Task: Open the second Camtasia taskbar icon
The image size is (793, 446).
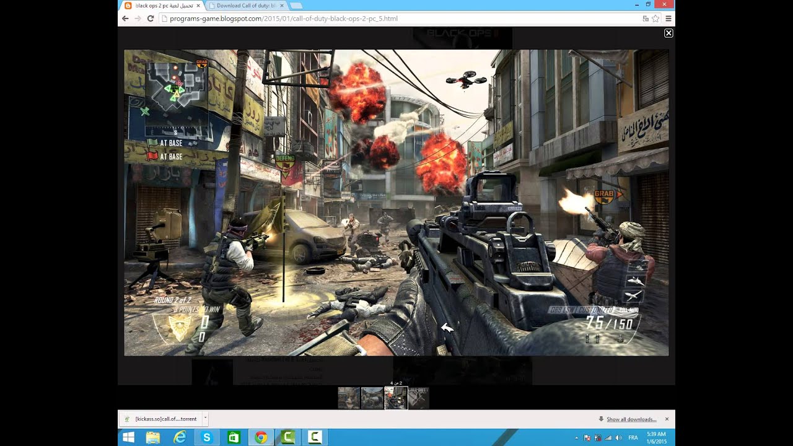Action: (315, 437)
